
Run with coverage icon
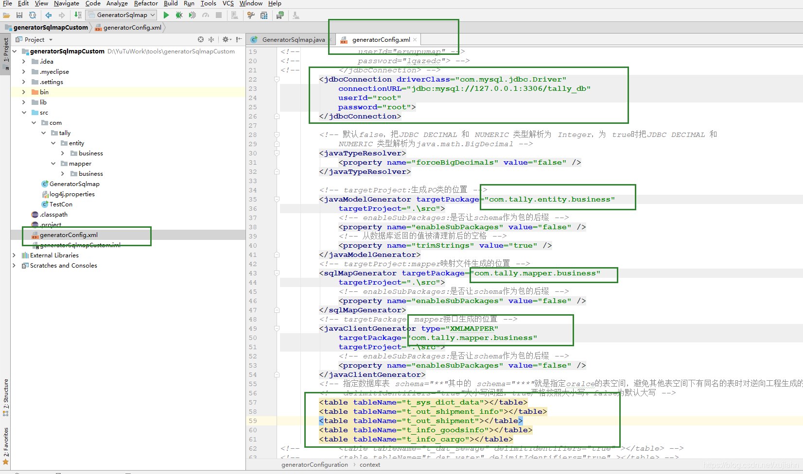(192, 15)
